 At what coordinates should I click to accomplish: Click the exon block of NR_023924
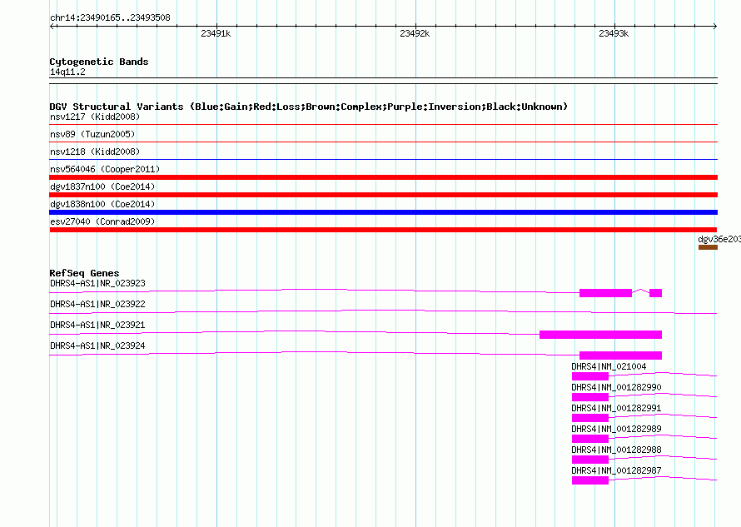pos(620,355)
